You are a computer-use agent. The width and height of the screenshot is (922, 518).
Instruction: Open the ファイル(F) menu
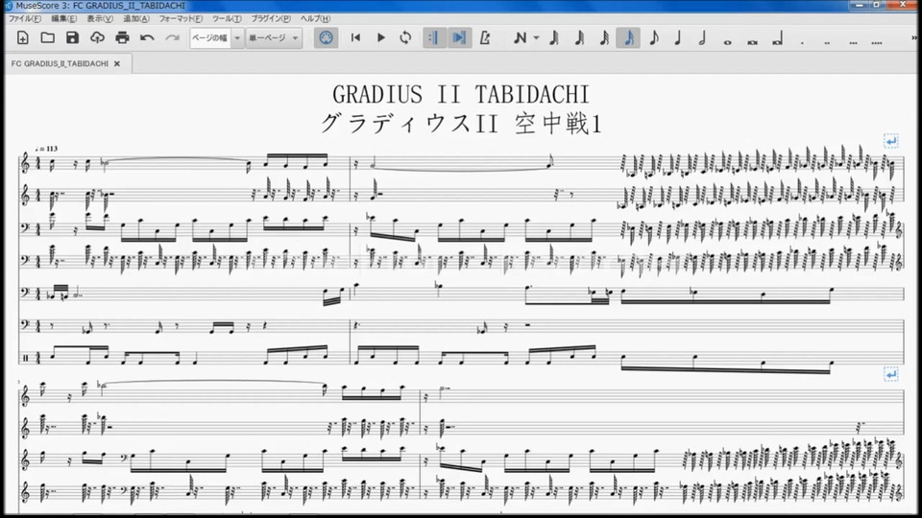pos(25,19)
